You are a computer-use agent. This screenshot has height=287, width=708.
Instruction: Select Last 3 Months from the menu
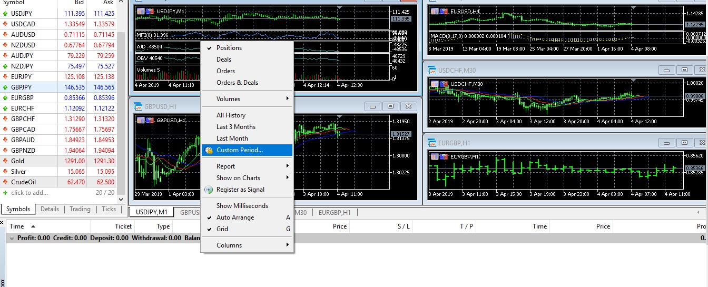tap(235, 127)
